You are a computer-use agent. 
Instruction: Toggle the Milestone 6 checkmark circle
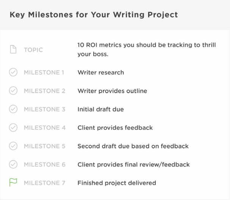[13, 164]
